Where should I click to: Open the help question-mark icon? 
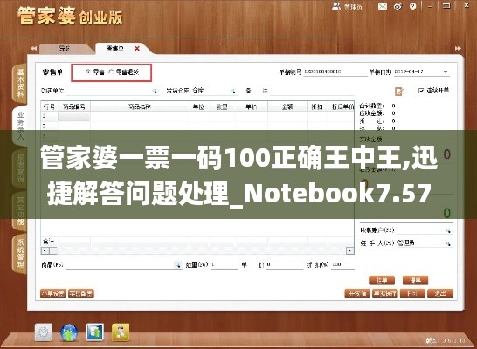413,6
